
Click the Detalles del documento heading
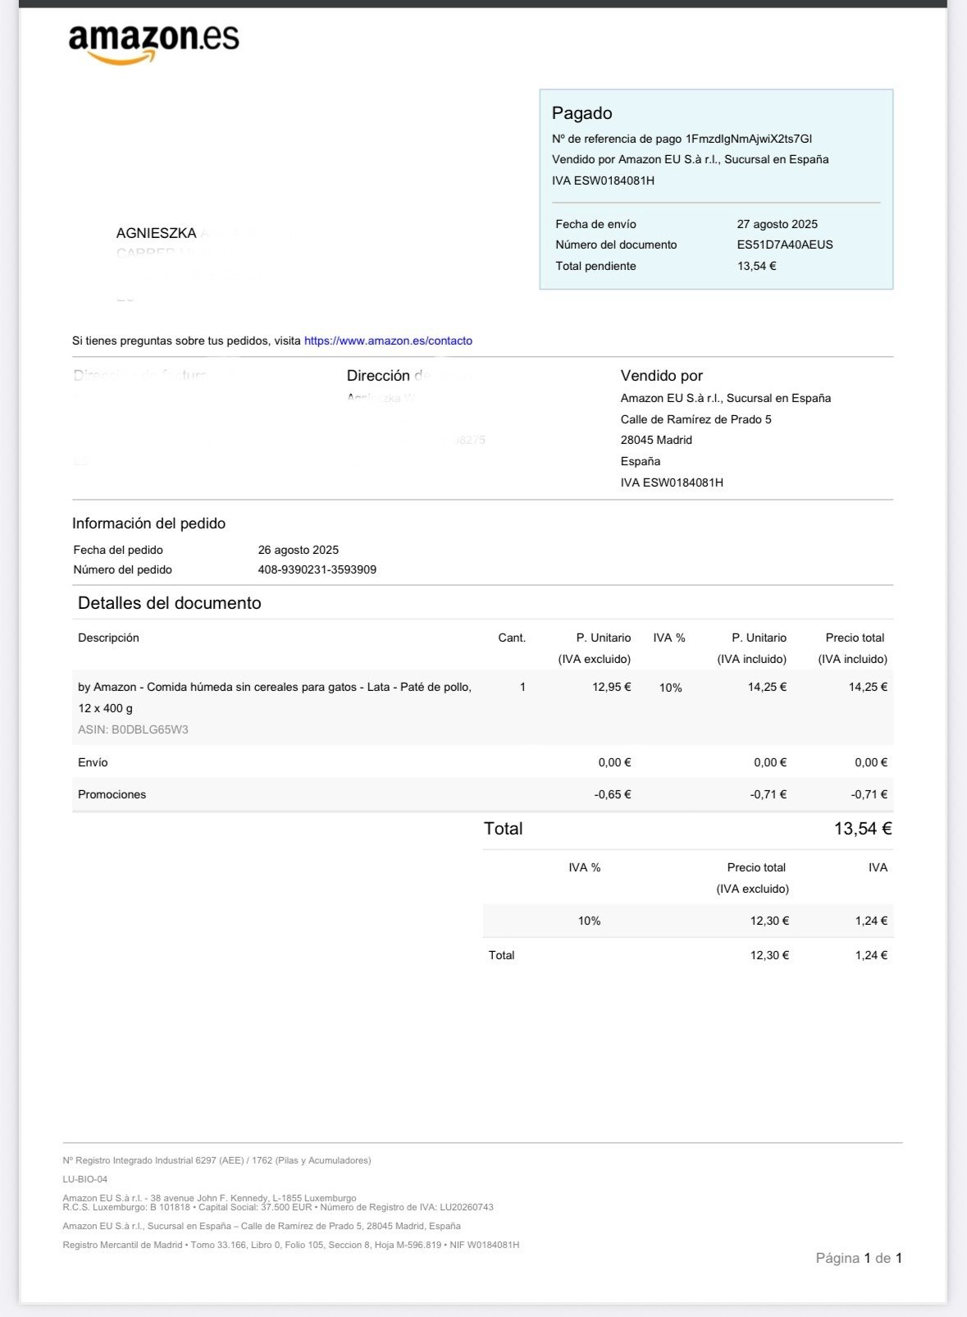(x=169, y=603)
